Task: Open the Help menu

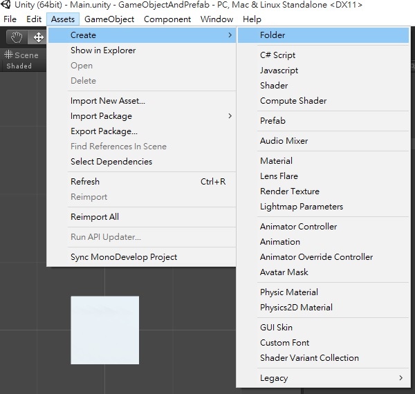Action: click(252, 19)
